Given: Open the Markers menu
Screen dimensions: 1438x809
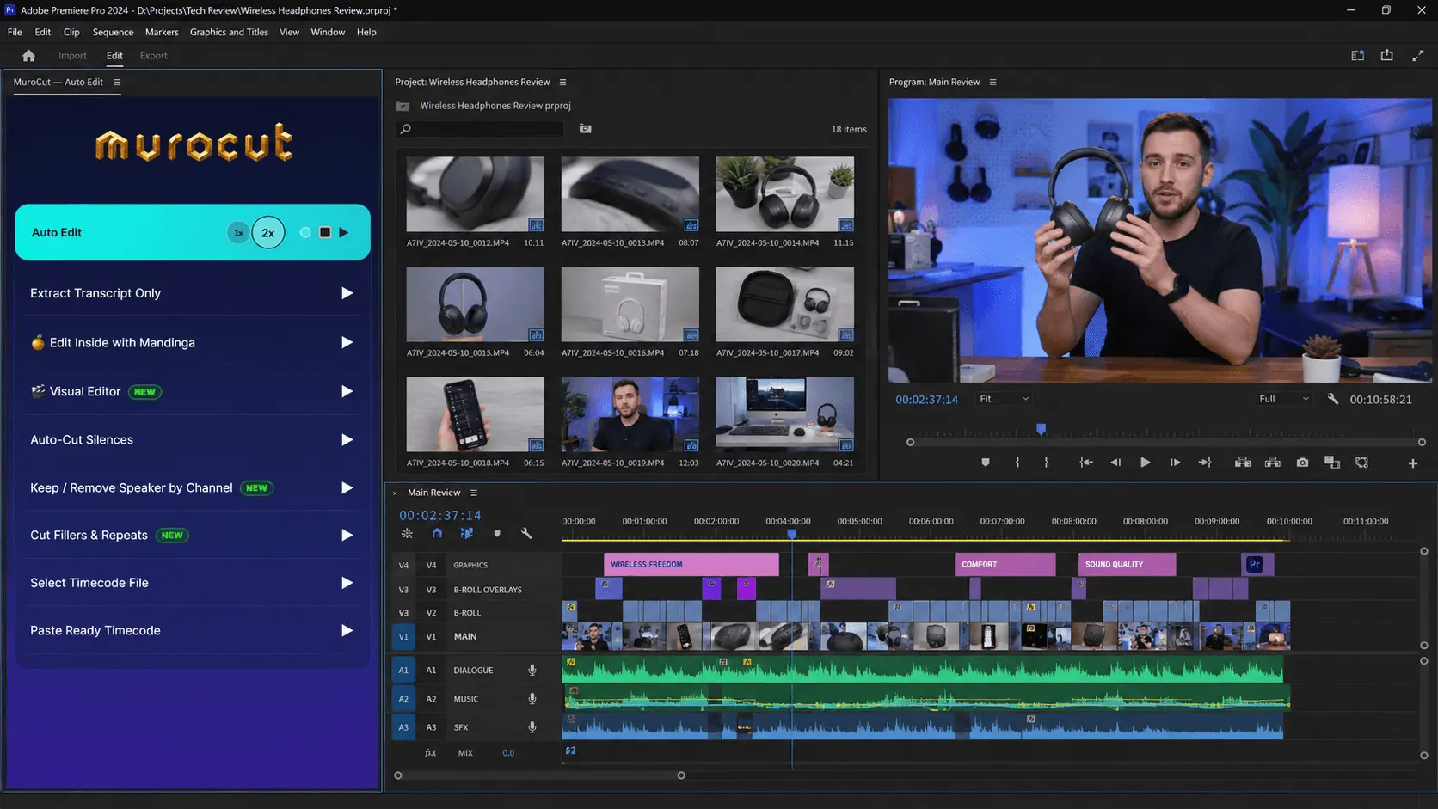Looking at the screenshot, I should 162,32.
